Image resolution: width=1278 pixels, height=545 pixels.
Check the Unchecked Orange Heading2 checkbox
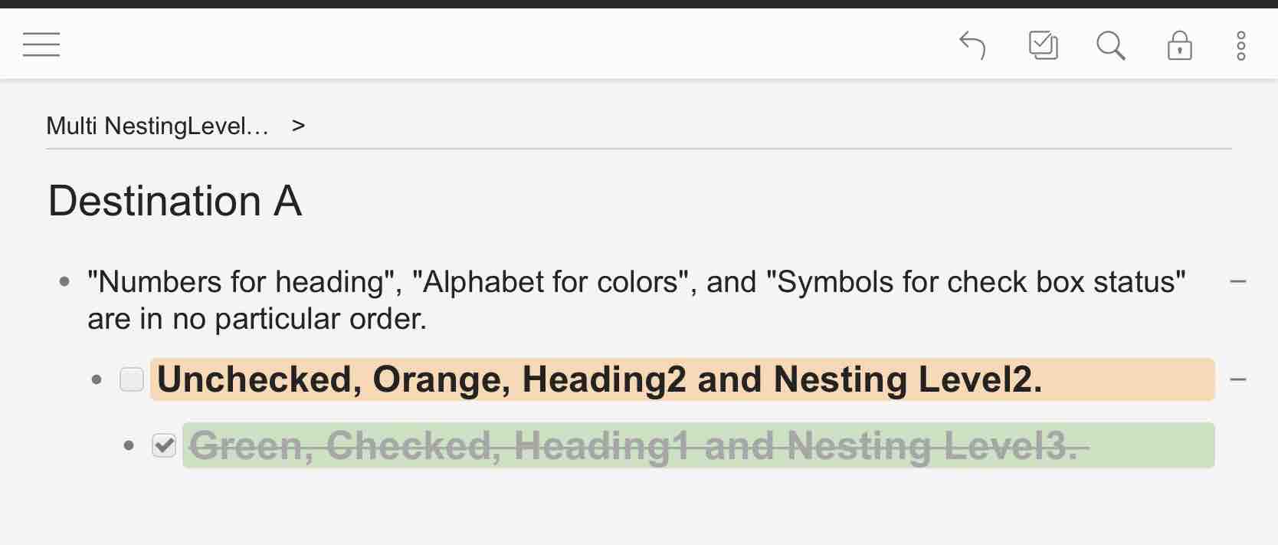click(132, 379)
